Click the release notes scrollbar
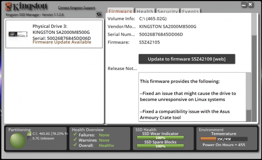The height and width of the screenshot is (160, 262). click(248, 97)
